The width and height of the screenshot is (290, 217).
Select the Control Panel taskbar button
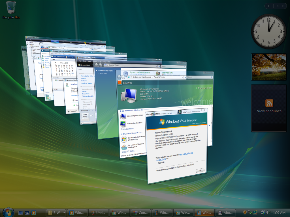140,212
